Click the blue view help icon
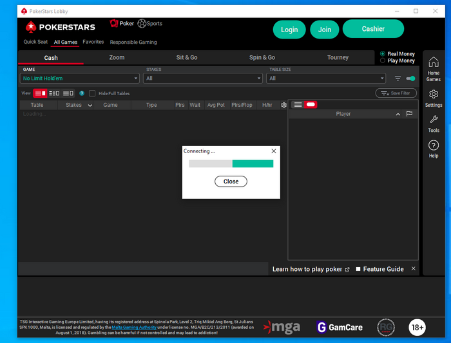Image resolution: width=451 pixels, height=343 pixels. (x=82, y=93)
